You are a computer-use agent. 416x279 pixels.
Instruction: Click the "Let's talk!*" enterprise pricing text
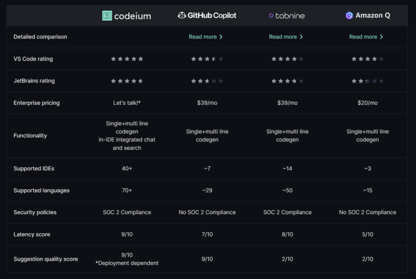[x=127, y=103]
